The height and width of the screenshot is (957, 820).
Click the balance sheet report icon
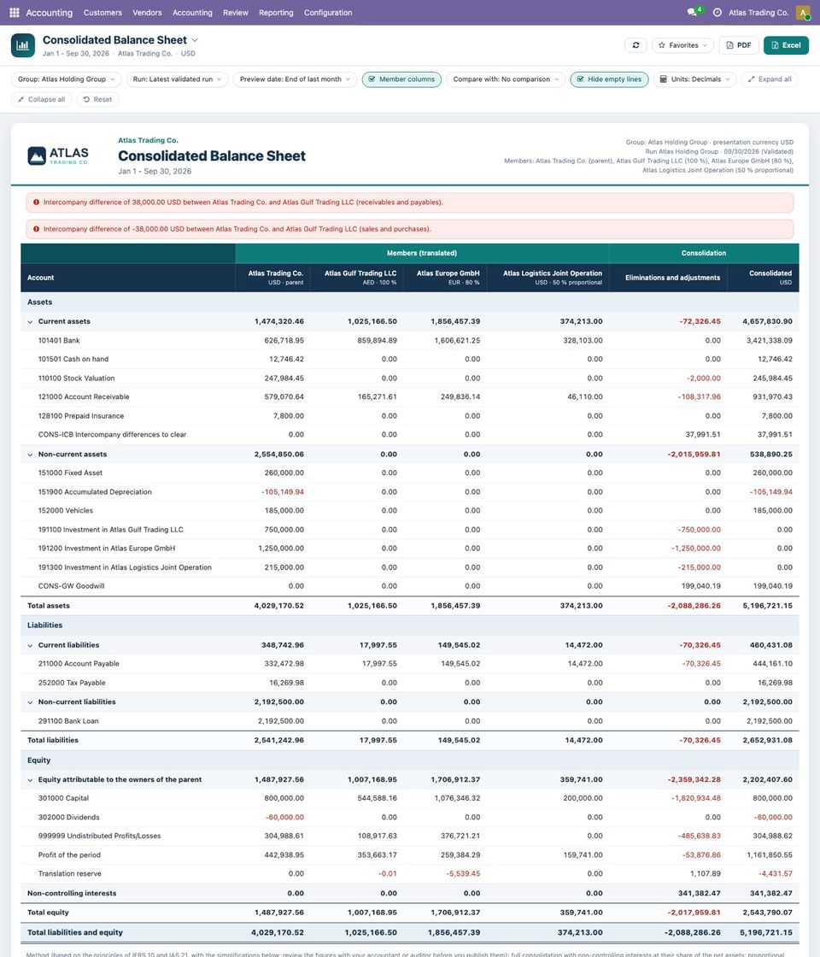pyautogui.click(x=22, y=45)
